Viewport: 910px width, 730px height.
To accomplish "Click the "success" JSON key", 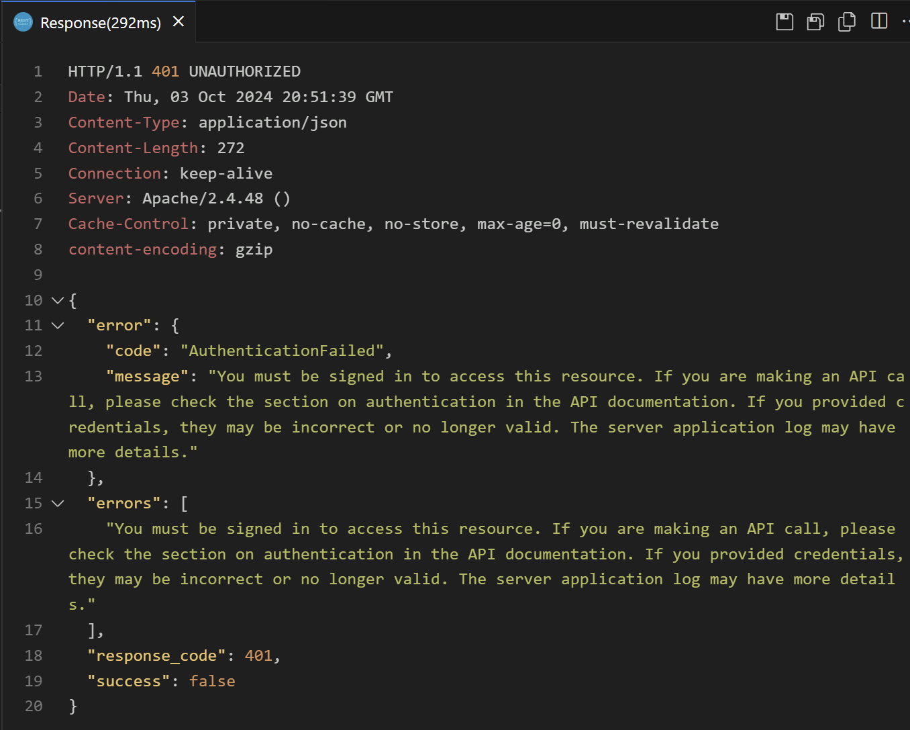I will (129, 681).
